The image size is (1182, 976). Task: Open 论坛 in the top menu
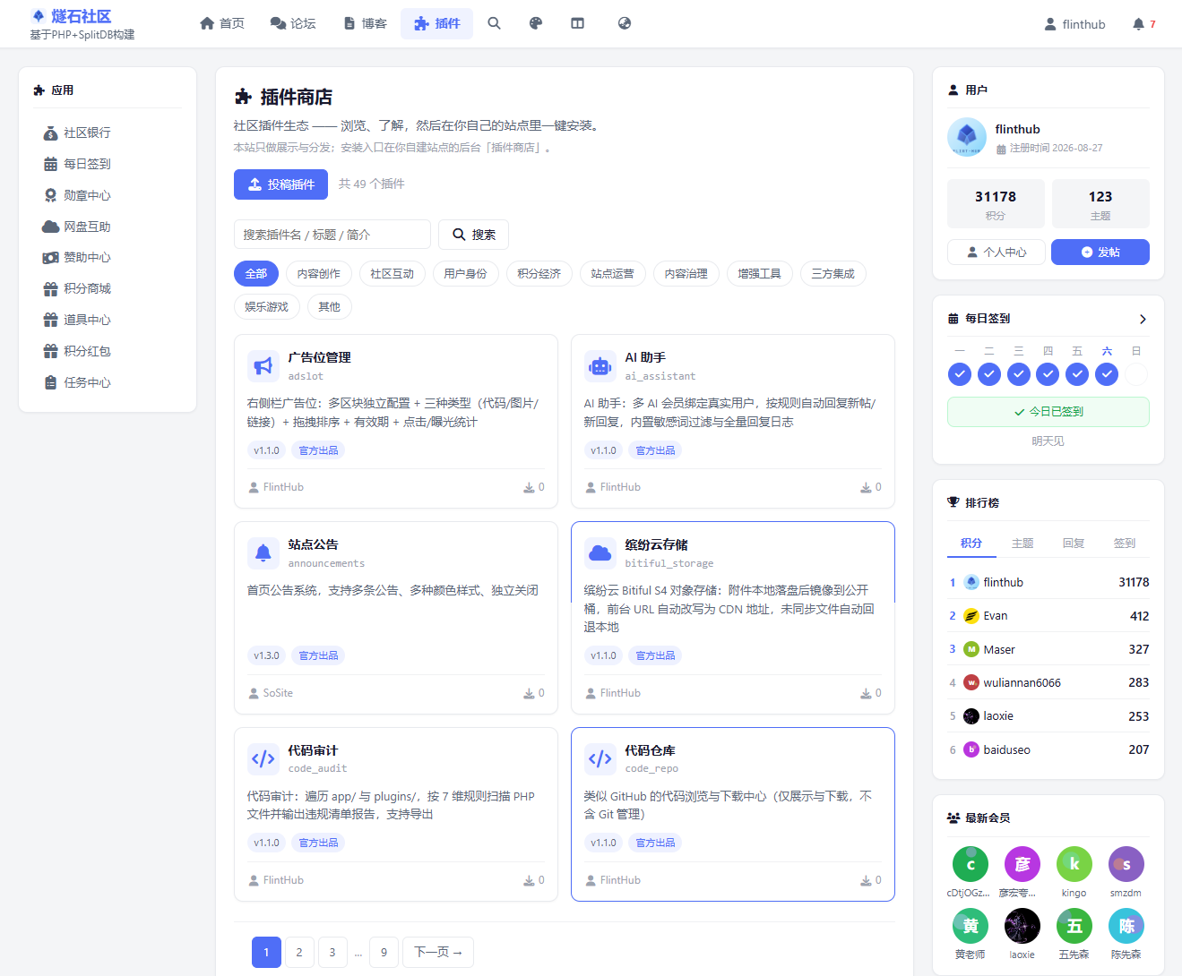[293, 23]
